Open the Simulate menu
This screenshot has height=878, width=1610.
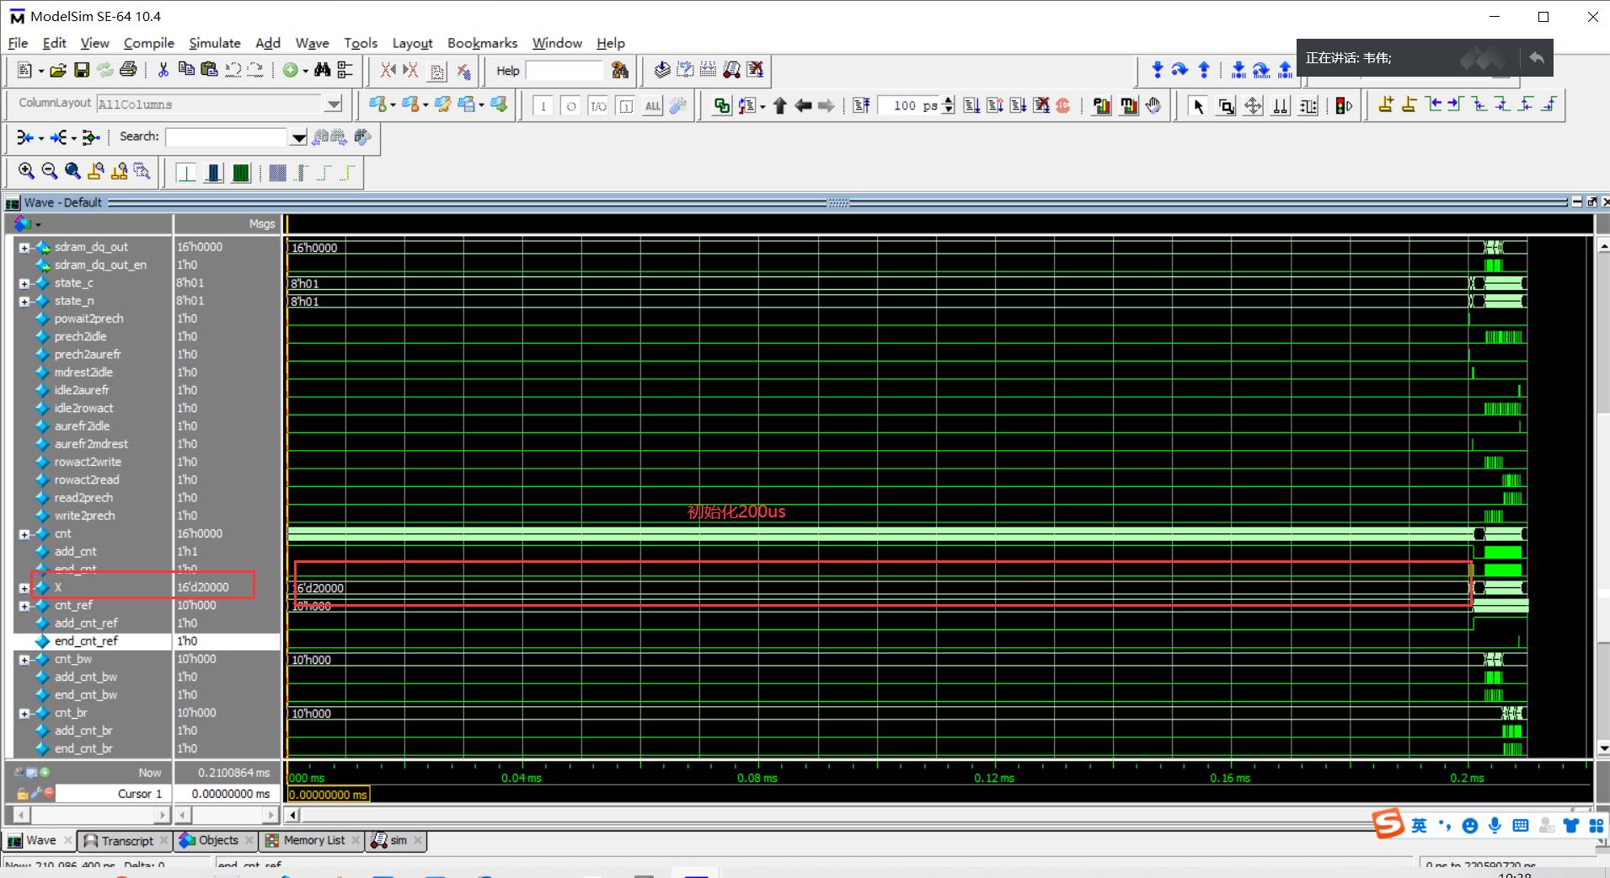[215, 43]
